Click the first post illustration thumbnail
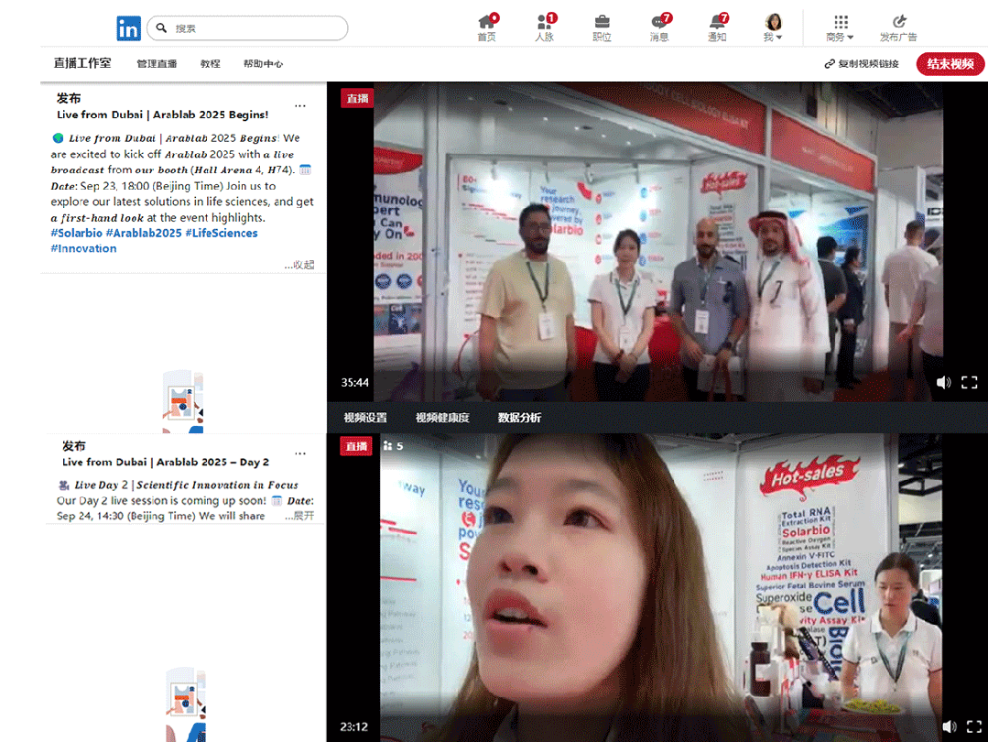Screen dimensions: 988x742 pyautogui.click(x=183, y=401)
